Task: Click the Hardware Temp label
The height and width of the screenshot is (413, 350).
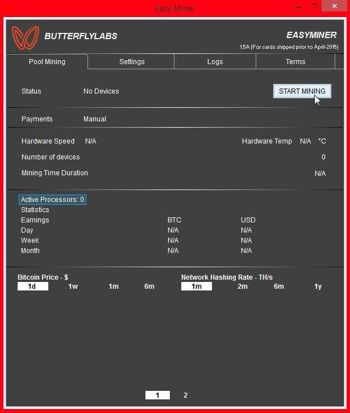Action: pos(267,141)
